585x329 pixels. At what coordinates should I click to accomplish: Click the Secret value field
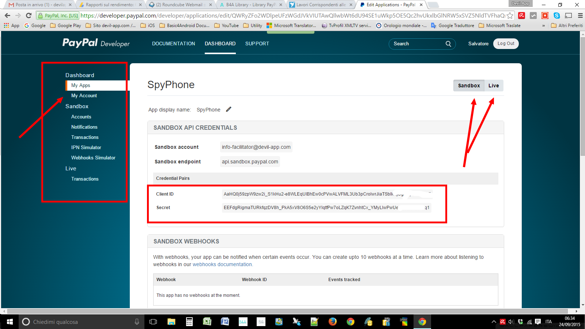(327, 208)
